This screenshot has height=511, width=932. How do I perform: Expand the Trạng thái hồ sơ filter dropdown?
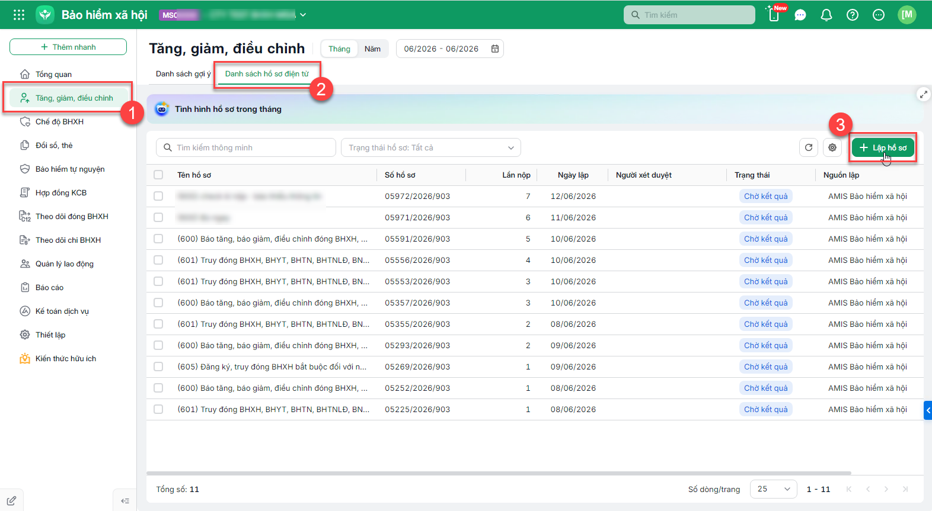coord(431,147)
